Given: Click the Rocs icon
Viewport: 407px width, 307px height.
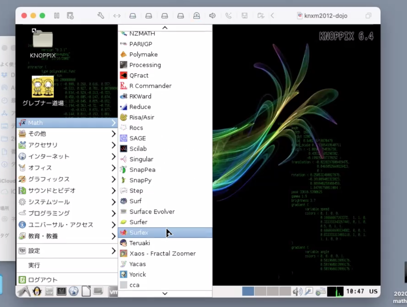Looking at the screenshot, I should (x=124, y=128).
